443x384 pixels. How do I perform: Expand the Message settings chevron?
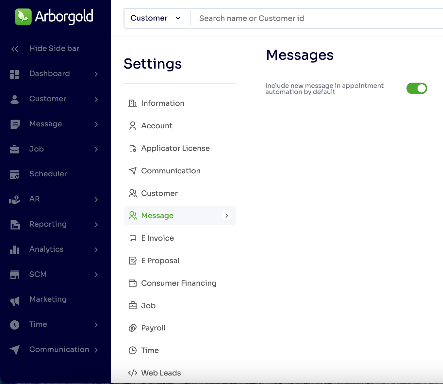pyautogui.click(x=226, y=216)
